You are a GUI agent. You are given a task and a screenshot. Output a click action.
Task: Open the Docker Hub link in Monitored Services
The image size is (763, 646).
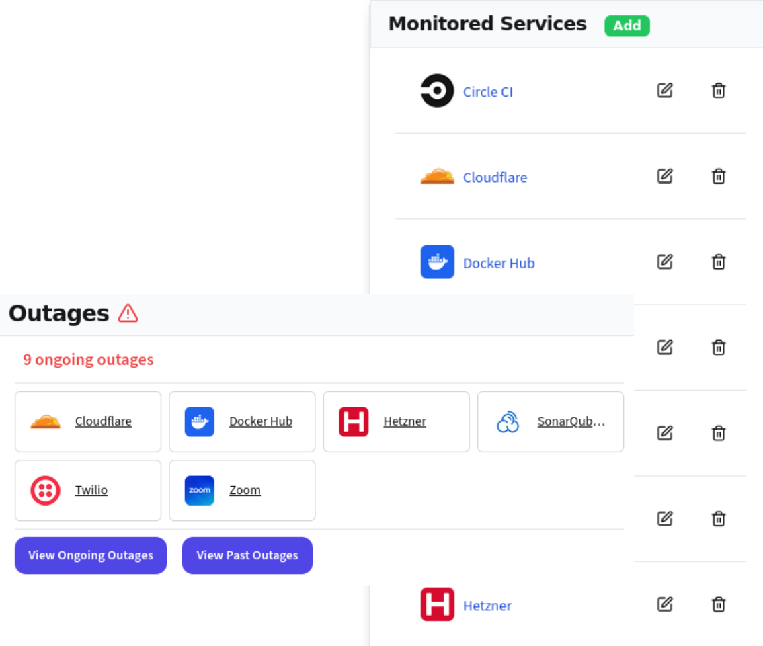coord(499,263)
